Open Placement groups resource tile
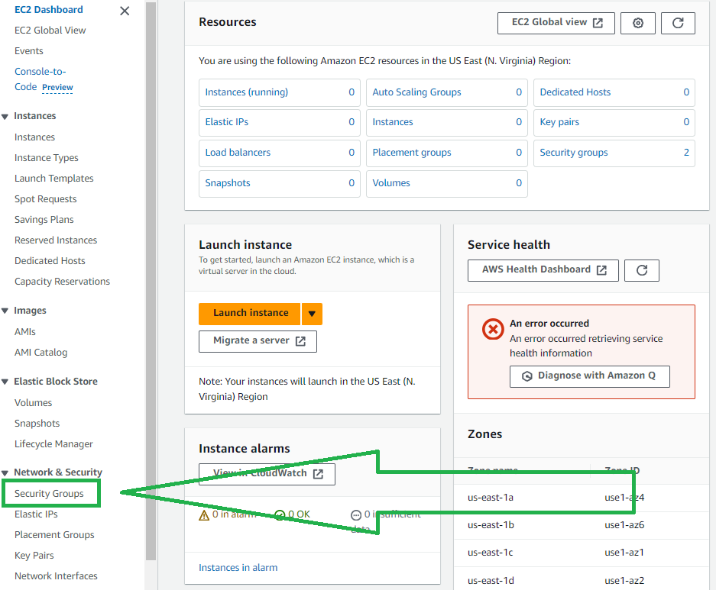 pos(446,153)
